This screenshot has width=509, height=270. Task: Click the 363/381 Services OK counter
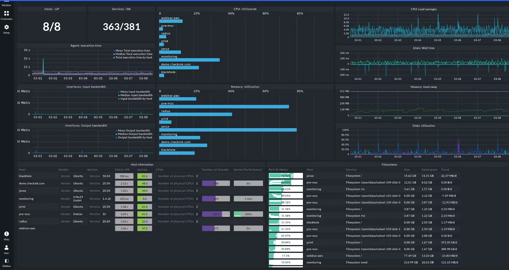[x=122, y=27]
